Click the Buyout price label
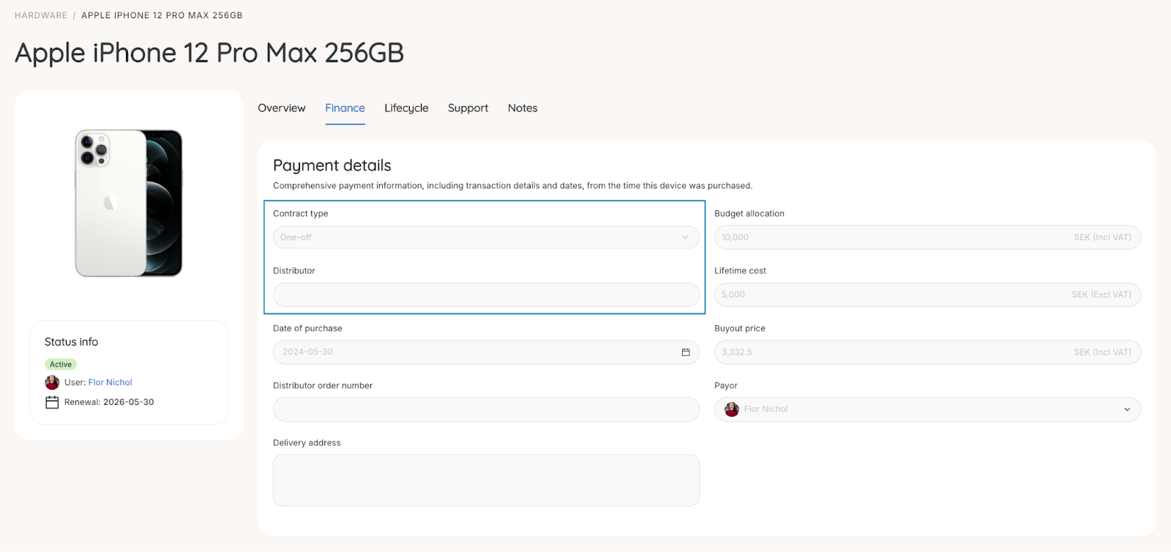 click(x=740, y=329)
